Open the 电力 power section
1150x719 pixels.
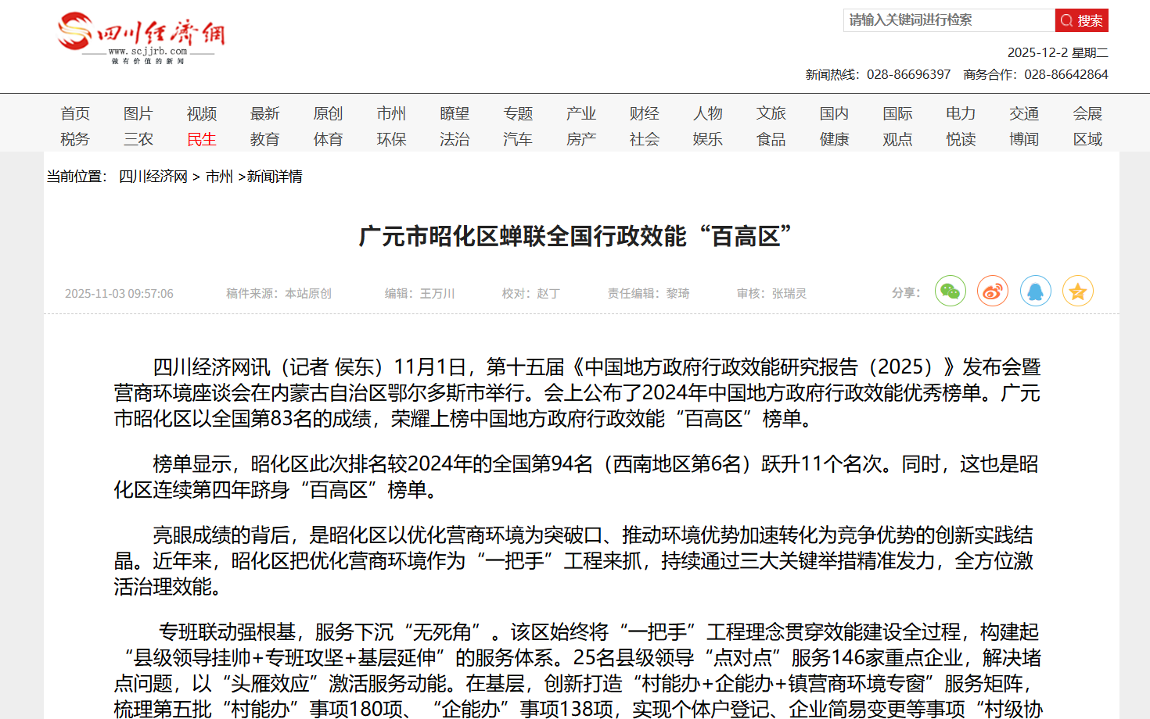click(x=961, y=114)
